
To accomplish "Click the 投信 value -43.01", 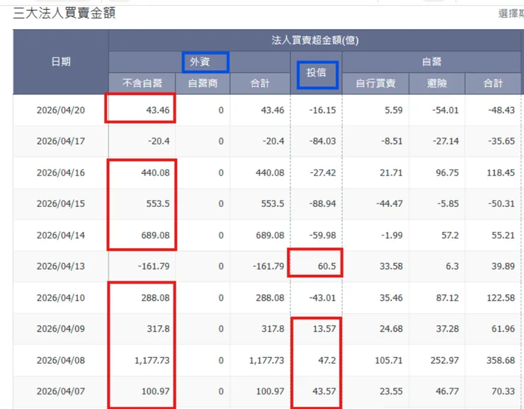I will click(x=322, y=298).
